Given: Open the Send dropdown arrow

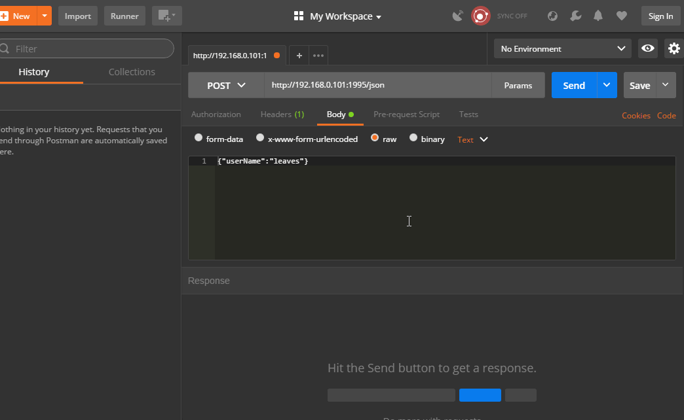Looking at the screenshot, I should pyautogui.click(x=607, y=86).
